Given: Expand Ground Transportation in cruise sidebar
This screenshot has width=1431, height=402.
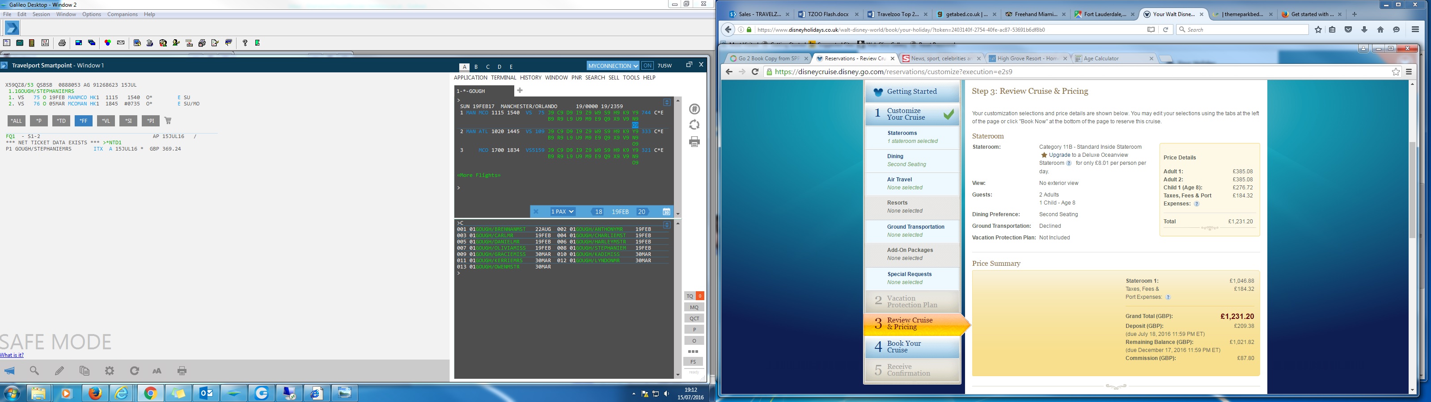Looking at the screenshot, I should pyautogui.click(x=912, y=231).
